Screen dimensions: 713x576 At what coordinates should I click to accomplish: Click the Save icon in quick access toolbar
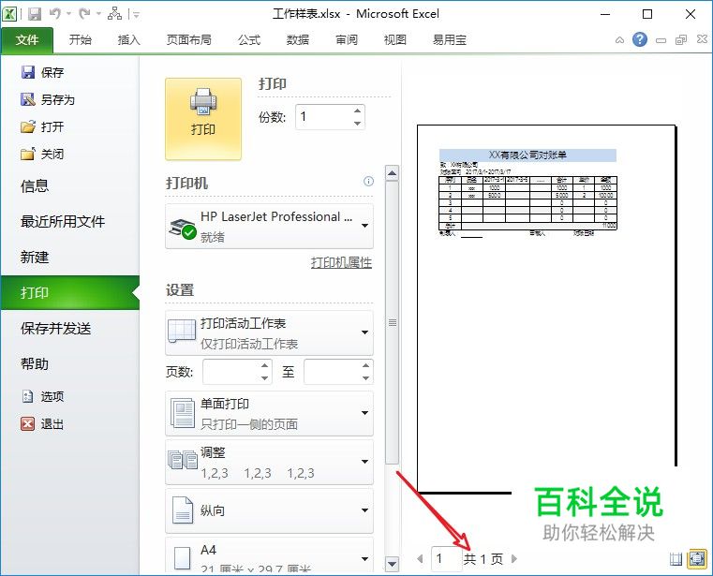[35, 14]
